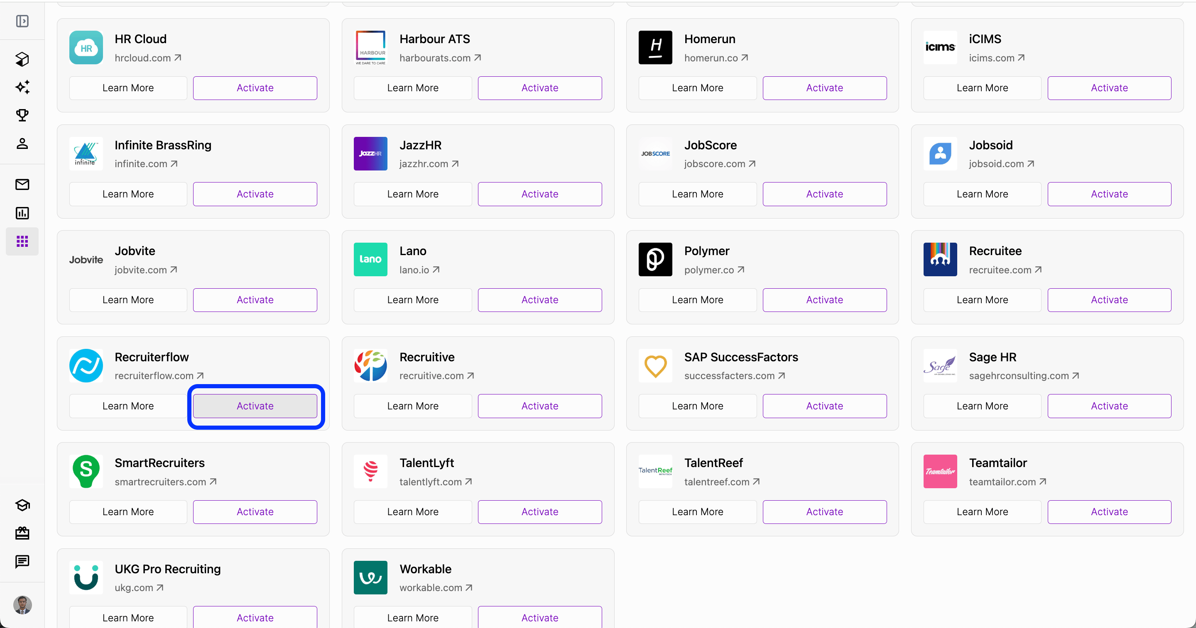
Task: Click the Recruitee logo
Action: click(940, 259)
